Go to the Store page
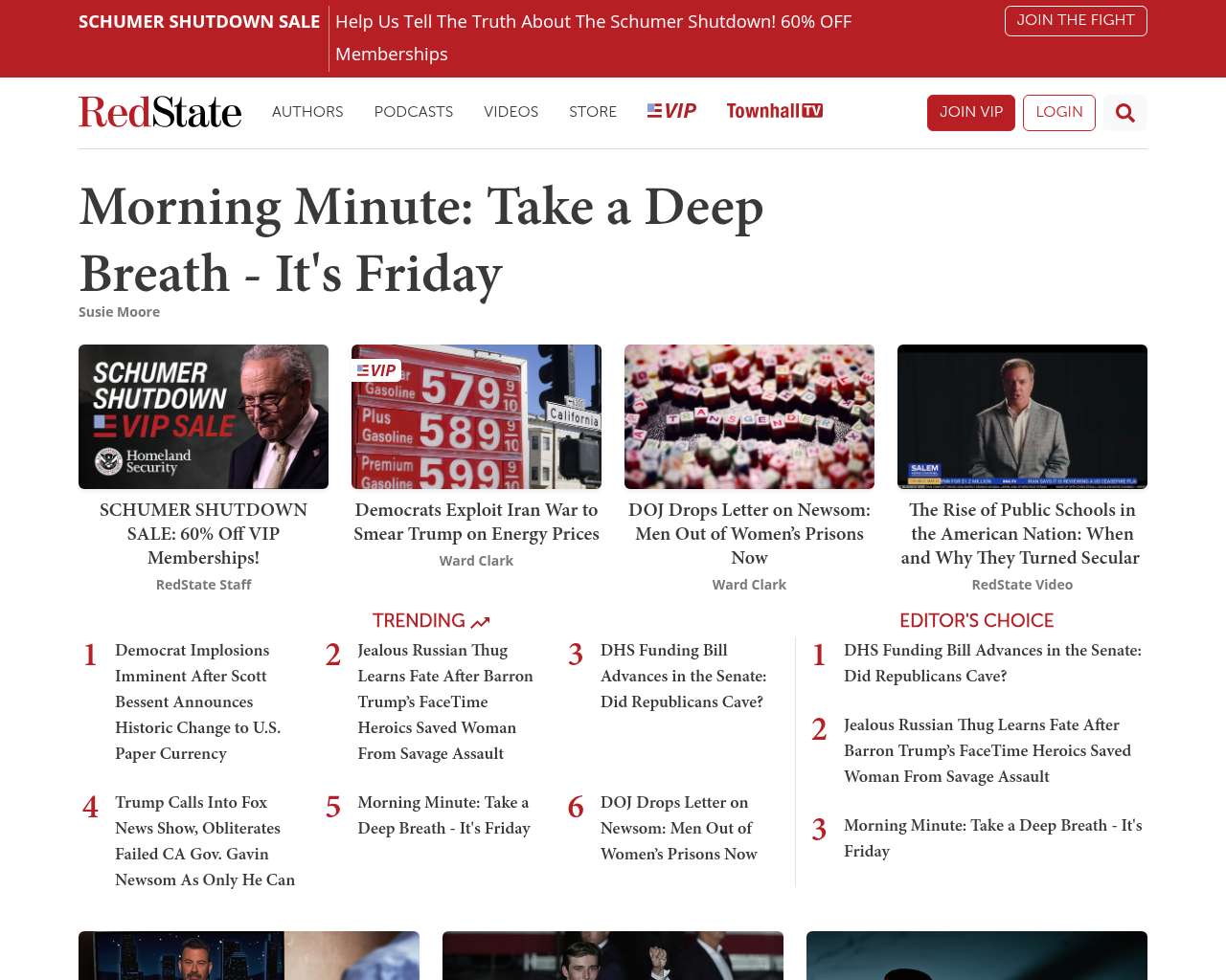This screenshot has width=1226, height=980. 592,112
